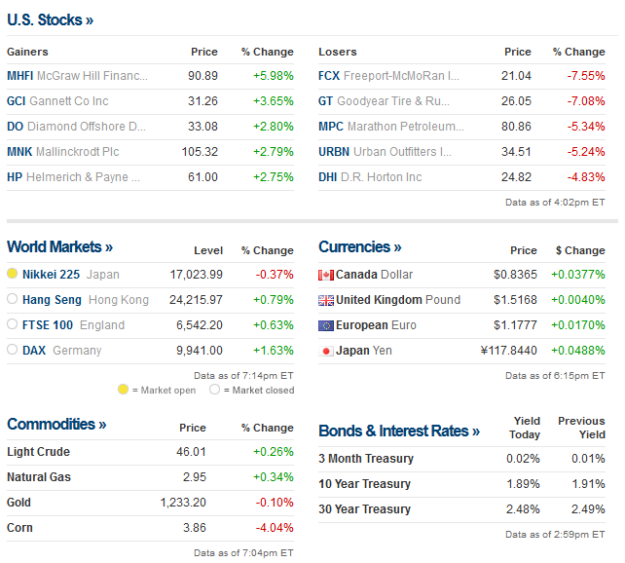The width and height of the screenshot is (625, 563).
Task: Select the Hang Seng market status circle
Action: click(x=13, y=300)
